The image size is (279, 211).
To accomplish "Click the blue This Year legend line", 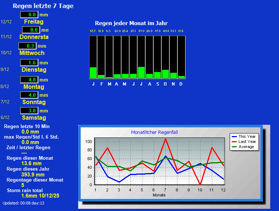I will coord(234,136).
